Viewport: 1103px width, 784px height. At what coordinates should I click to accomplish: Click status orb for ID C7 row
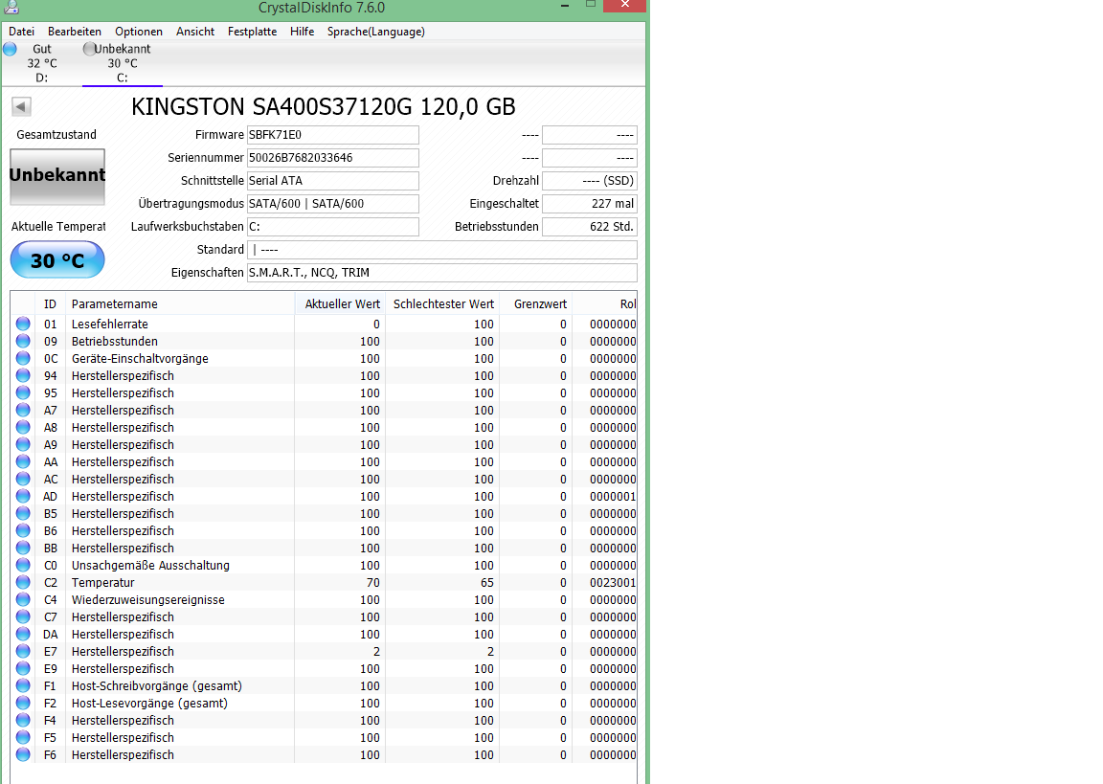click(x=23, y=616)
